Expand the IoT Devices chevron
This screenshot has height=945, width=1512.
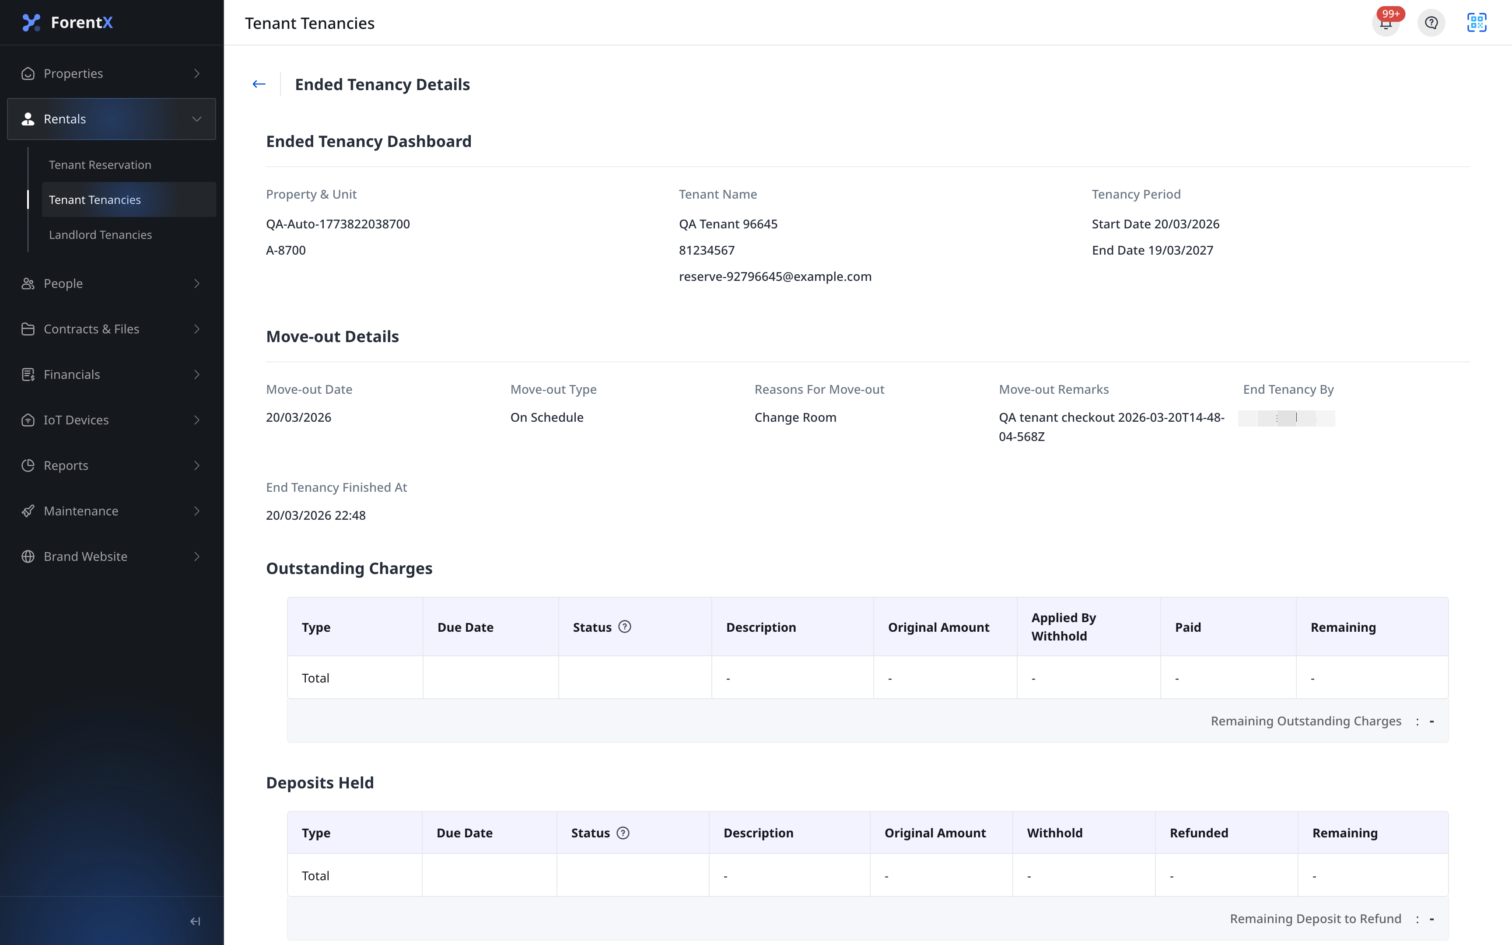click(197, 420)
